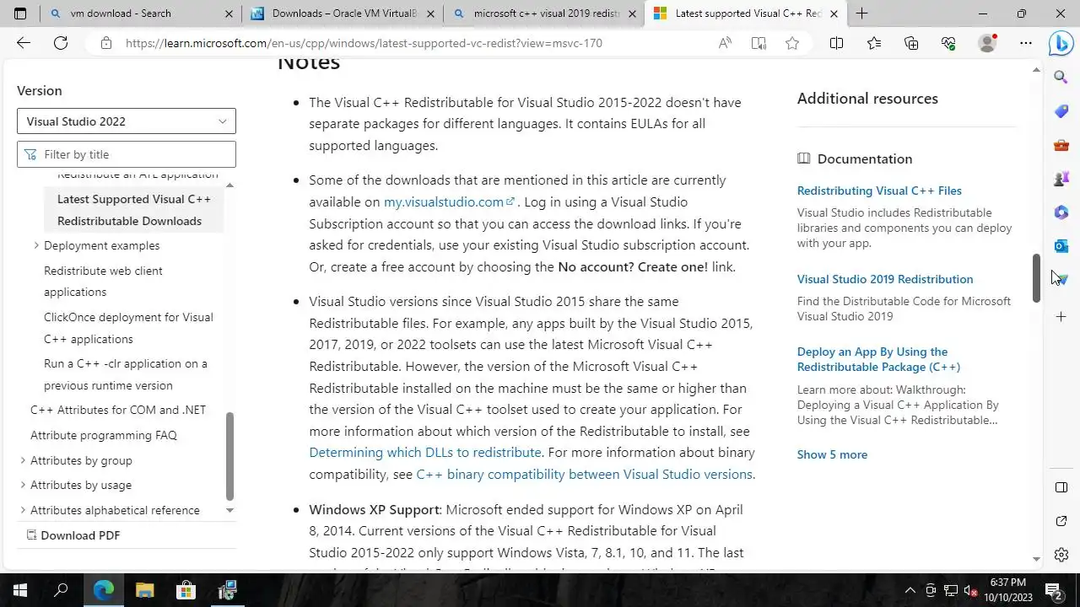The image size is (1080, 607).
Task: Open taskbar clock showing 6:37 PM
Action: point(1008,590)
